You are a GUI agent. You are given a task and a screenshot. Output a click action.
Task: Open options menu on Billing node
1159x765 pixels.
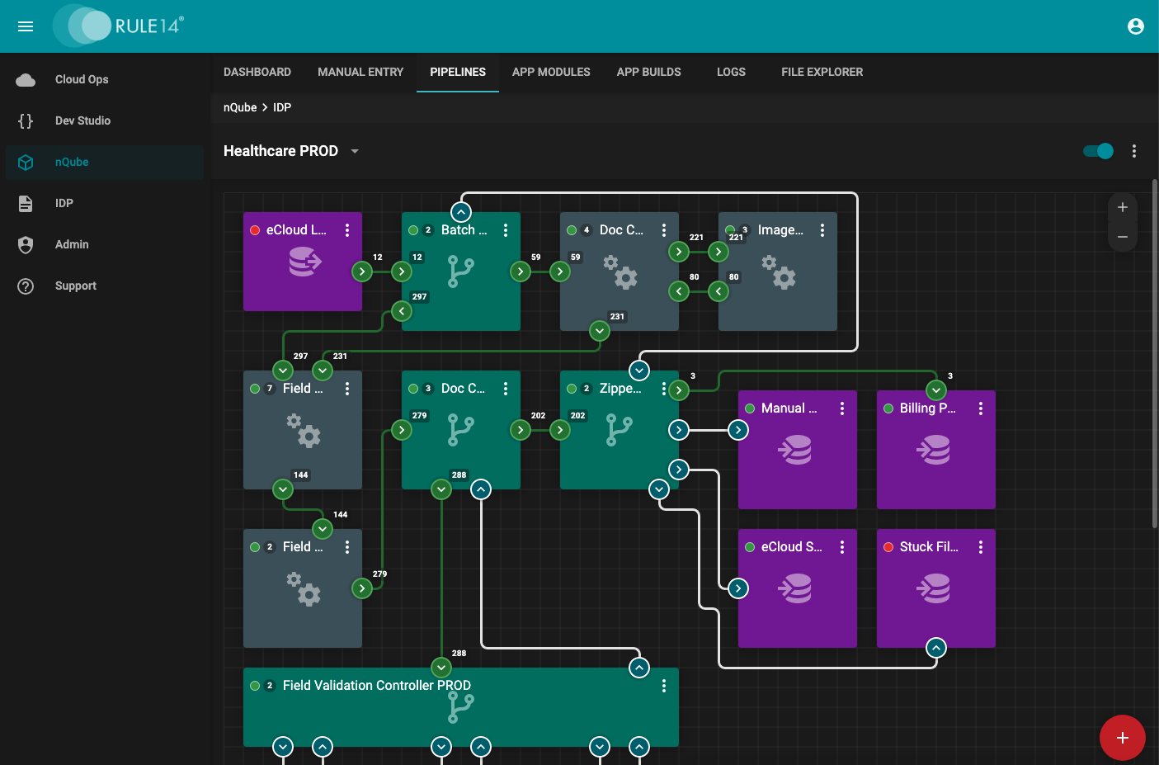pos(980,408)
